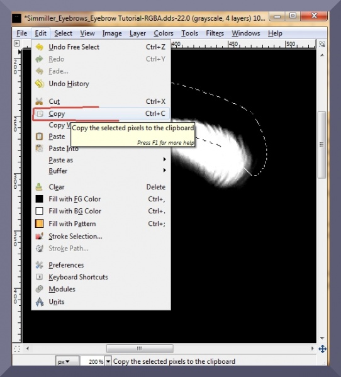Open the Windows menu
341x377 pixels.
point(246,33)
